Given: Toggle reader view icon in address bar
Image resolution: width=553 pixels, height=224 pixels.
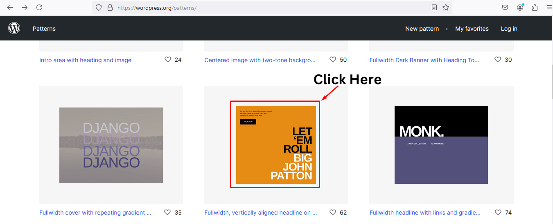Looking at the screenshot, I should pos(434,7).
